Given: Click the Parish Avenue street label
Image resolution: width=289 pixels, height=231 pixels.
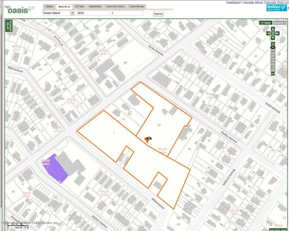Looking at the screenshot, I should click(58, 41).
